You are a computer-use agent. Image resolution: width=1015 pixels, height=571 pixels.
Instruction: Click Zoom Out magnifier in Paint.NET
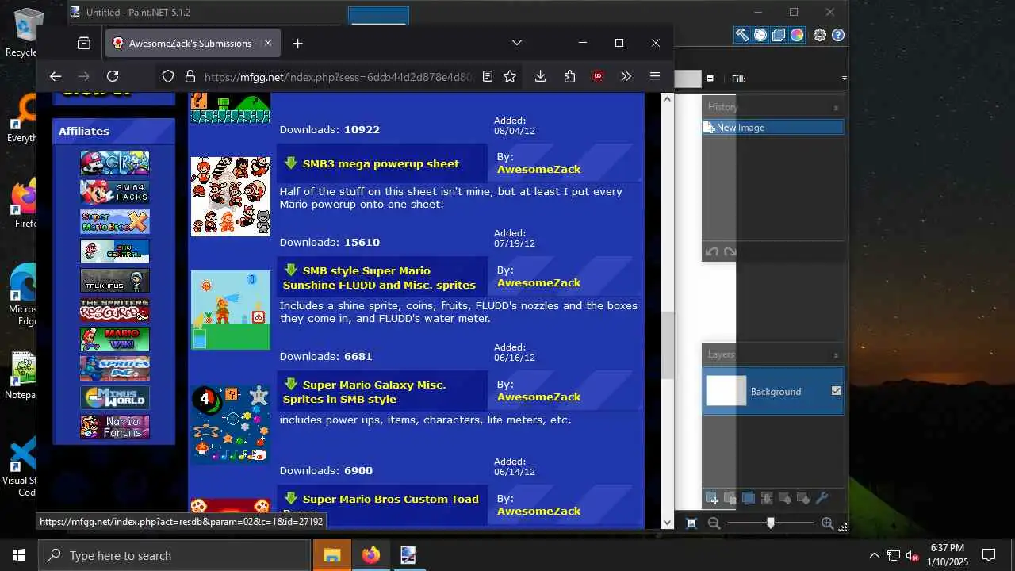click(x=714, y=523)
